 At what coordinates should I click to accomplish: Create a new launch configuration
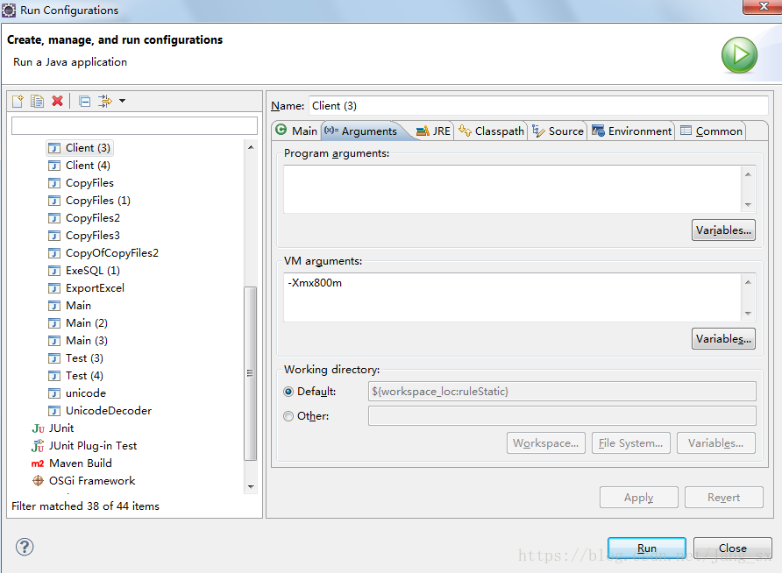tap(17, 101)
